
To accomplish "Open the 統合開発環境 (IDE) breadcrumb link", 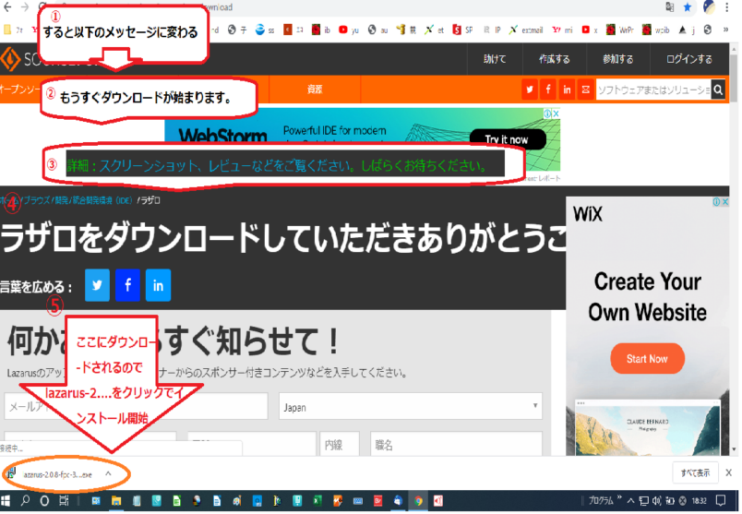I will 102,200.
